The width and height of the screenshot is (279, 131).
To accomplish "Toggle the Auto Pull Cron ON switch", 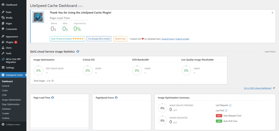I will coord(219,121).
